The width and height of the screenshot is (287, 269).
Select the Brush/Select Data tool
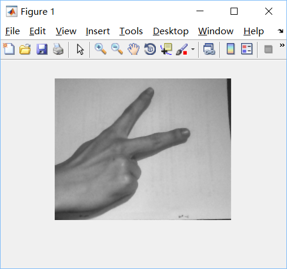pos(182,49)
